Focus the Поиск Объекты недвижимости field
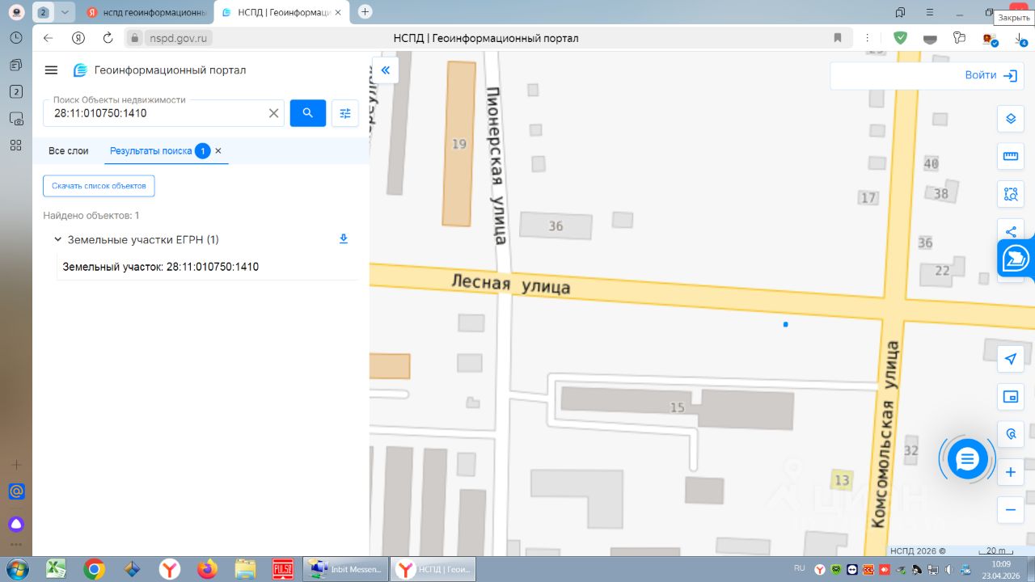This screenshot has width=1035, height=582. pos(154,114)
